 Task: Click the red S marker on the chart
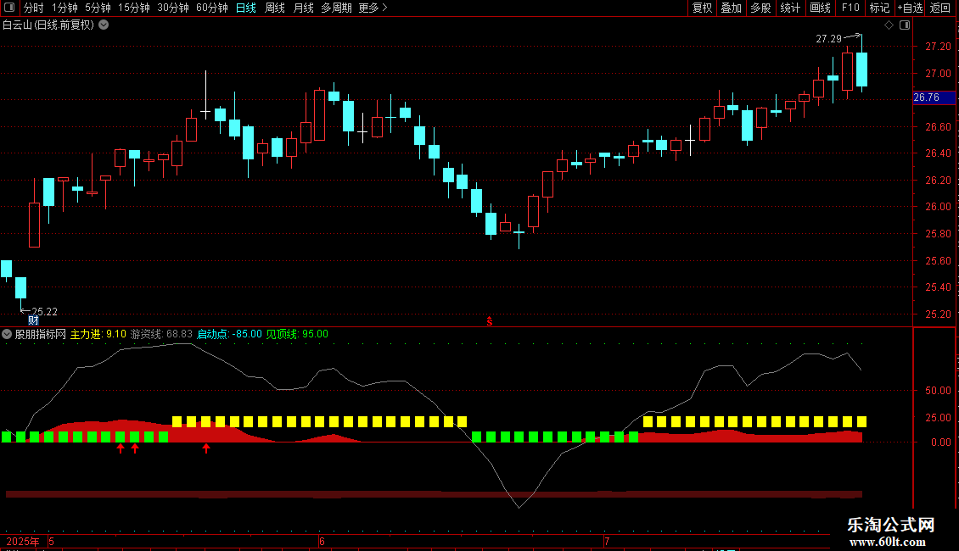pos(490,321)
